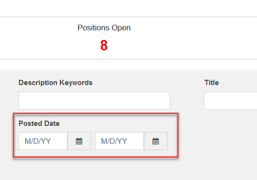Open the first Posted Date calendar picker

pyautogui.click(x=79, y=141)
